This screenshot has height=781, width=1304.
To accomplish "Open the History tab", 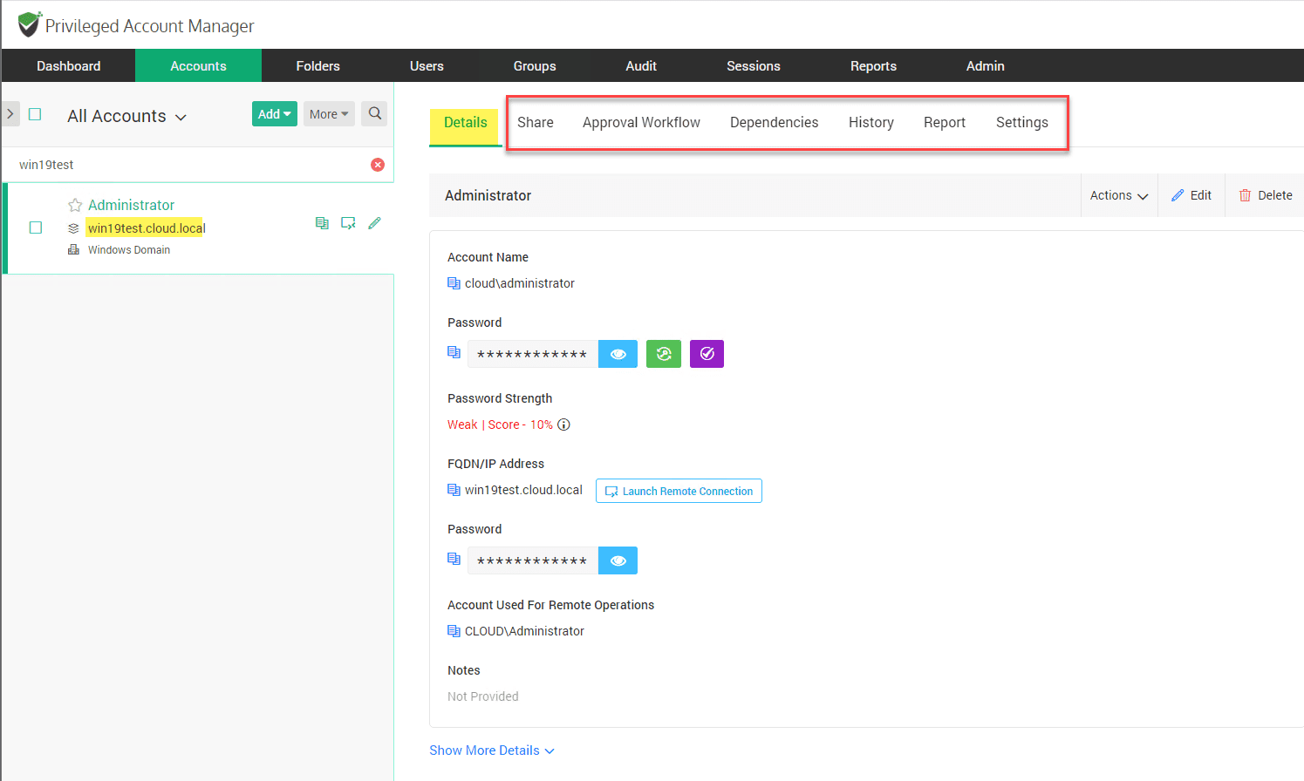I will click(x=871, y=123).
